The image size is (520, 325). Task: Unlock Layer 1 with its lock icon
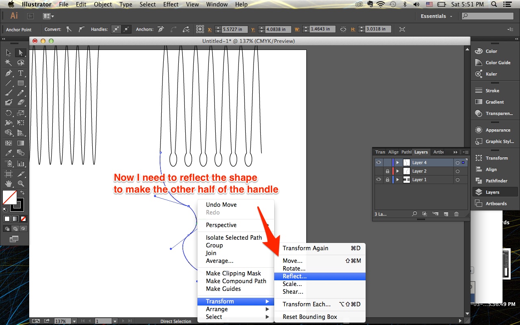tap(388, 180)
